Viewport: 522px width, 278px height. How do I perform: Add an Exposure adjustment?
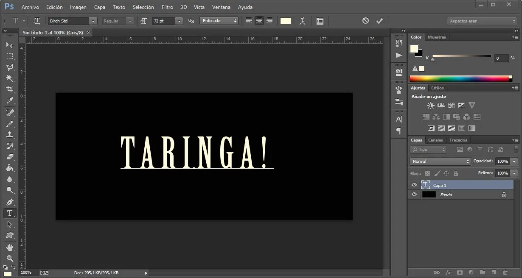[462, 105]
